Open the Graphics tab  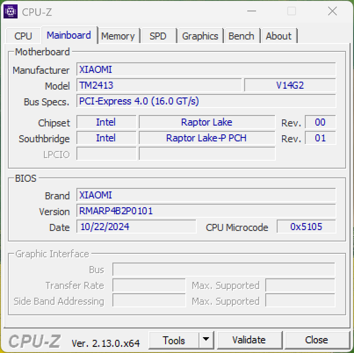pos(200,36)
